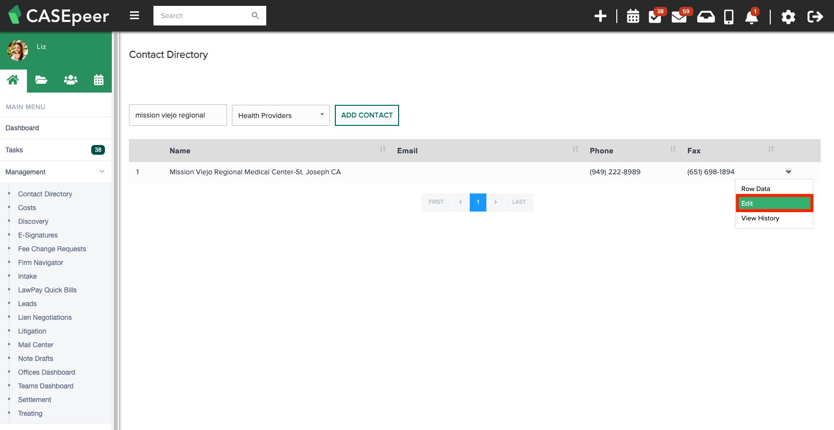
Task: Click the LAST pagination button
Action: point(519,202)
